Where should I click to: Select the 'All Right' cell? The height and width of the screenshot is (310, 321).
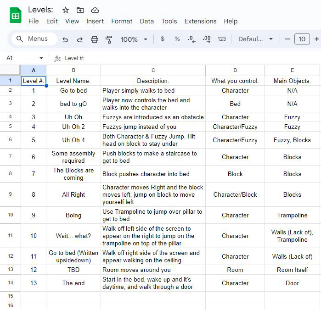coord(73,194)
